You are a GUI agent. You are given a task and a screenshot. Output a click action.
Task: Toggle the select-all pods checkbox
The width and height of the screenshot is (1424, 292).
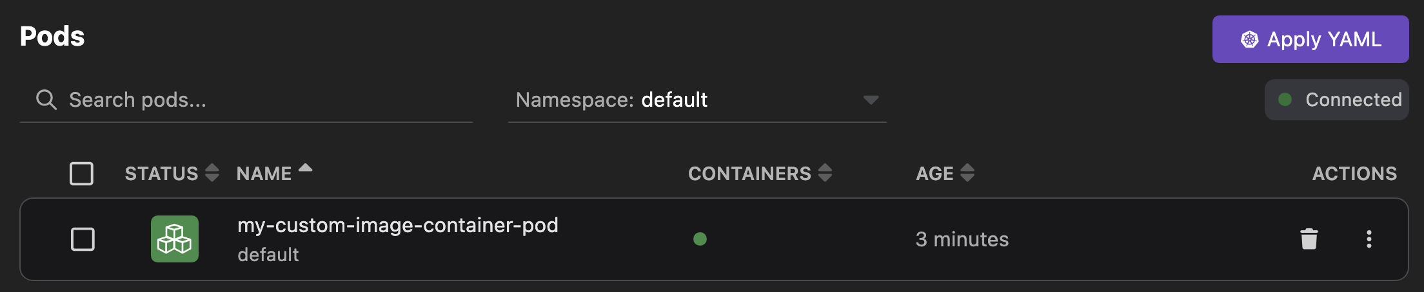coord(81,174)
